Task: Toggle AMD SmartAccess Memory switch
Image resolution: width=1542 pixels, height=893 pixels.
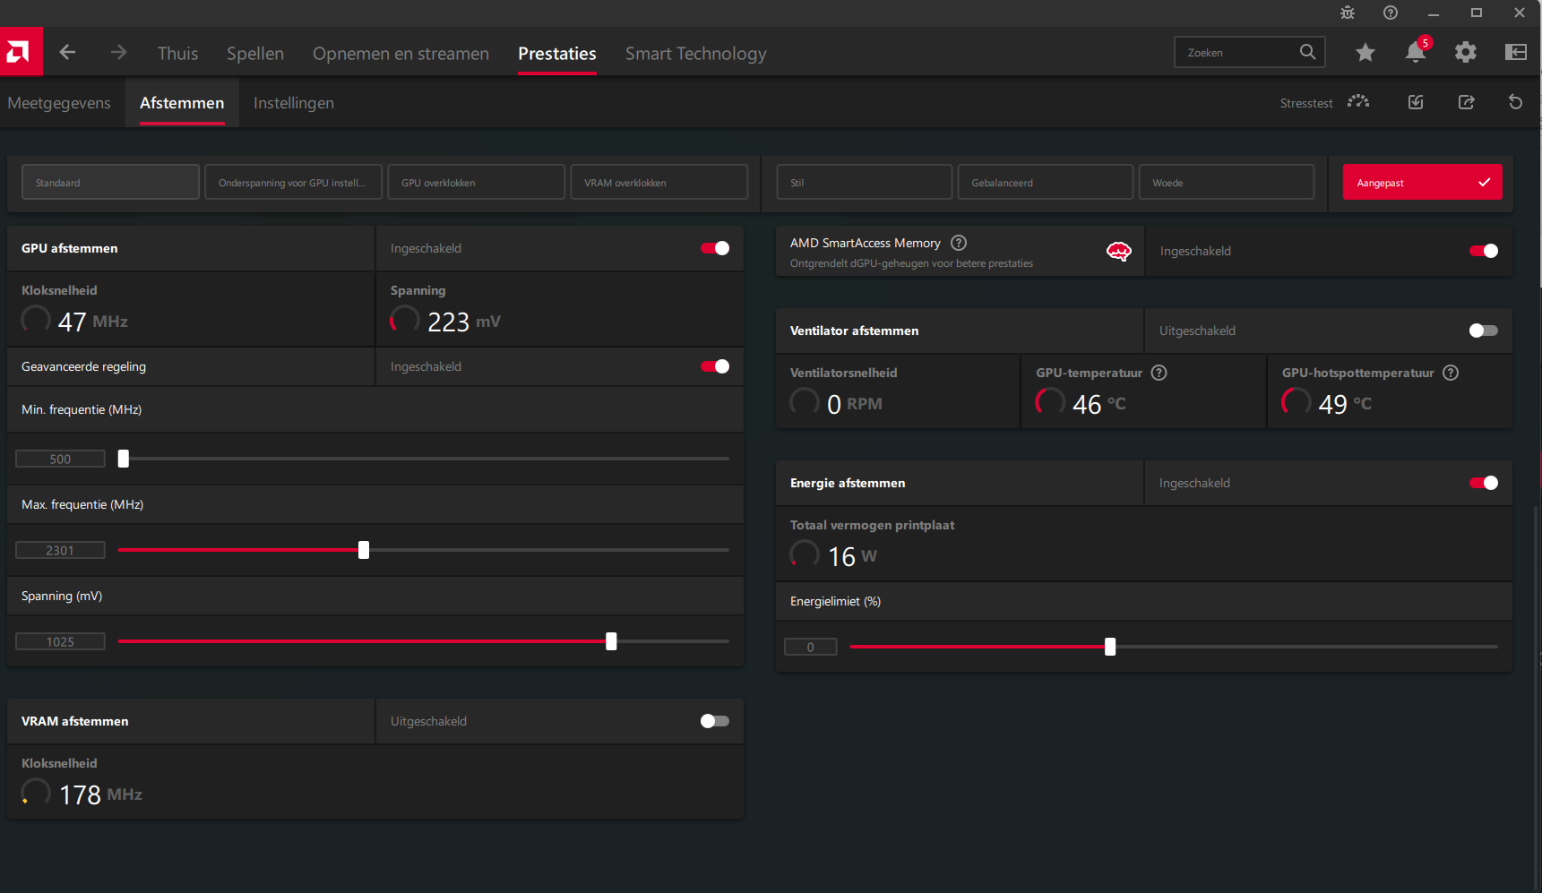Action: click(1484, 251)
